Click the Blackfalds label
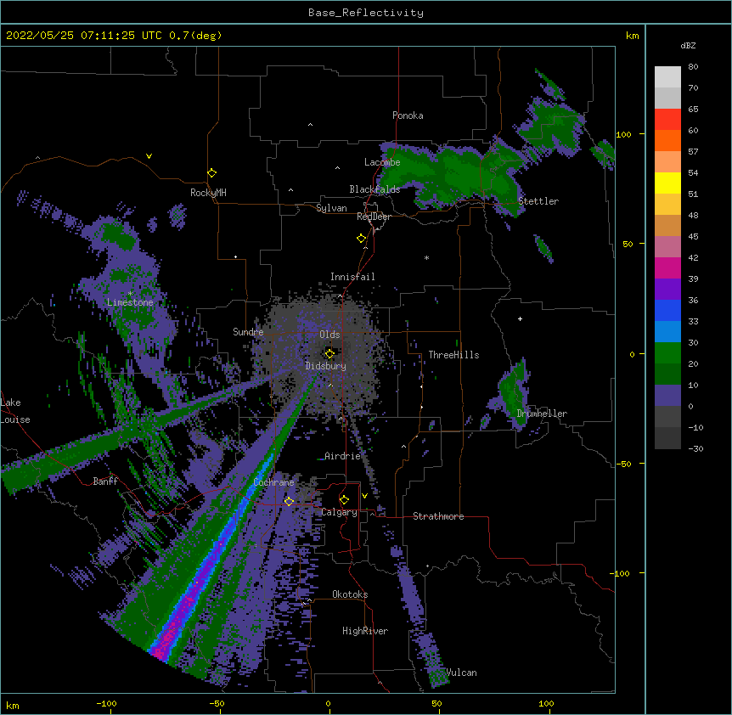The width and height of the screenshot is (732, 715). pyautogui.click(x=374, y=189)
